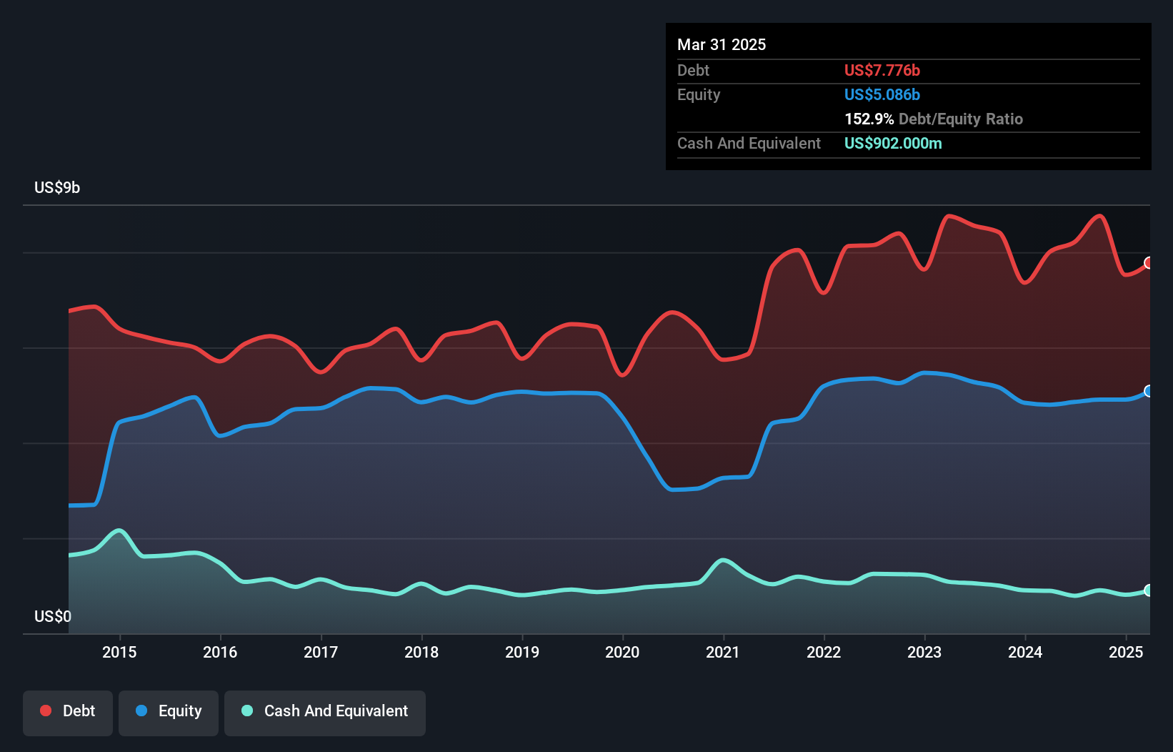Image resolution: width=1173 pixels, height=752 pixels.
Task: Select the Debt line endpoint marker
Action: [x=1148, y=264]
